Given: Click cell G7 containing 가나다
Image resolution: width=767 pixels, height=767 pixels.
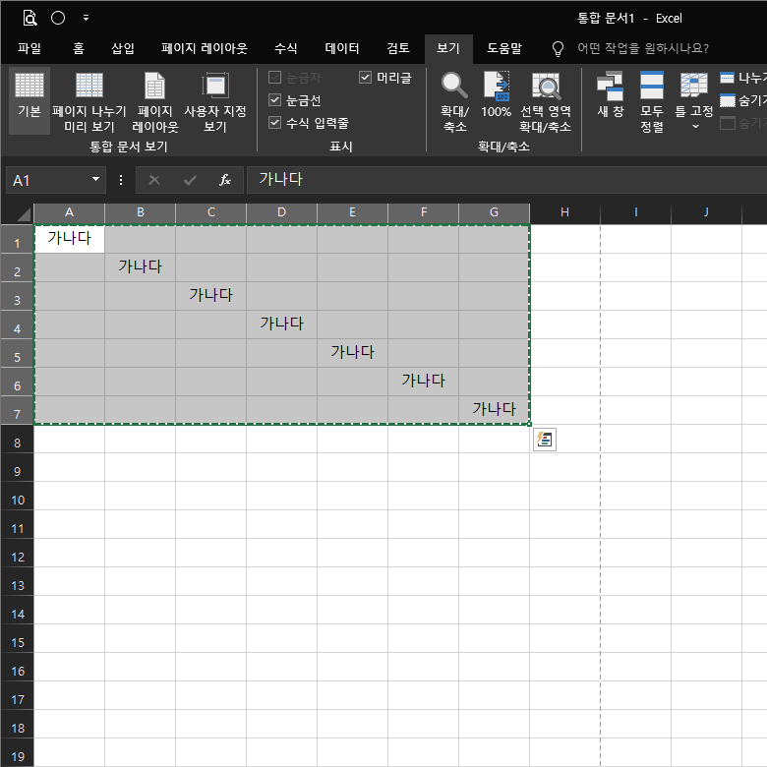Looking at the screenshot, I should point(494,410).
